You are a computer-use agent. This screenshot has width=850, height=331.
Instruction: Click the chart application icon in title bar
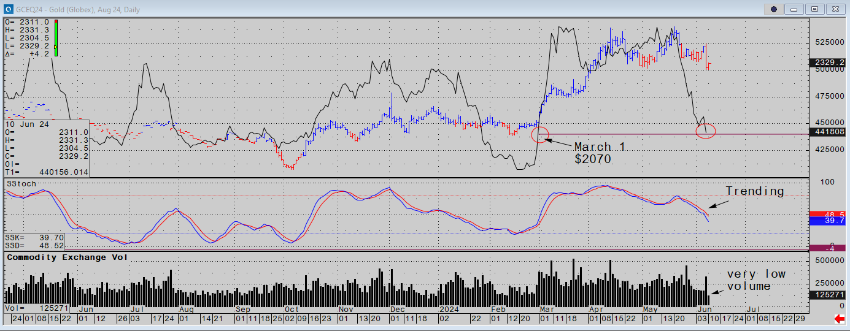(8, 9)
